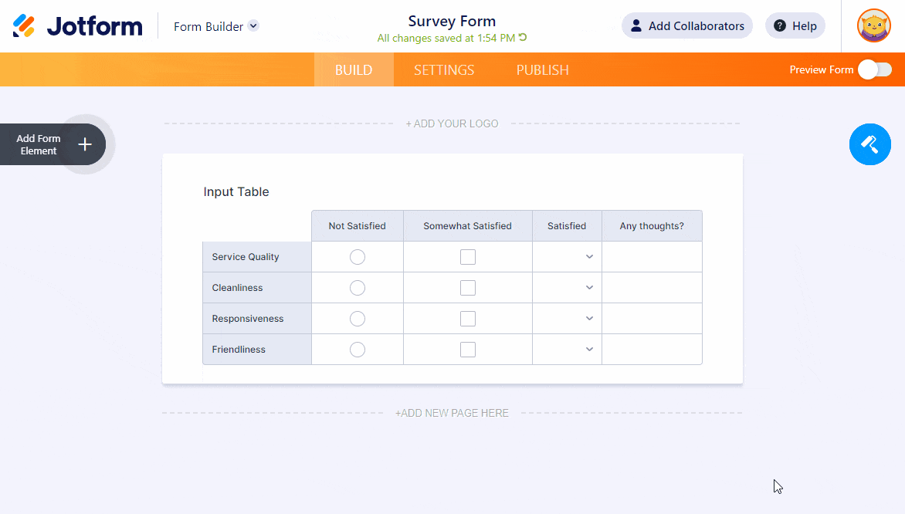The image size is (905, 514).
Task: Click the Add Collaborators person icon
Action: pos(636,26)
